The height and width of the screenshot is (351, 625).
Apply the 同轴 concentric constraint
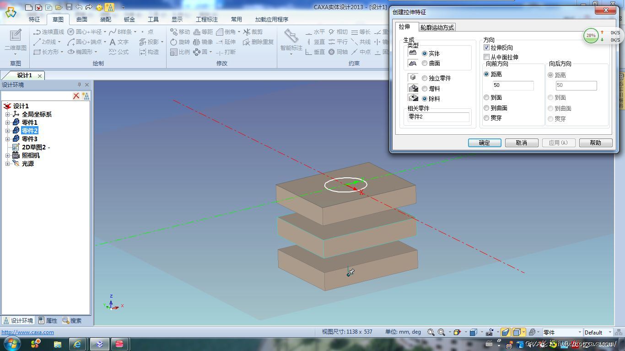(338, 52)
